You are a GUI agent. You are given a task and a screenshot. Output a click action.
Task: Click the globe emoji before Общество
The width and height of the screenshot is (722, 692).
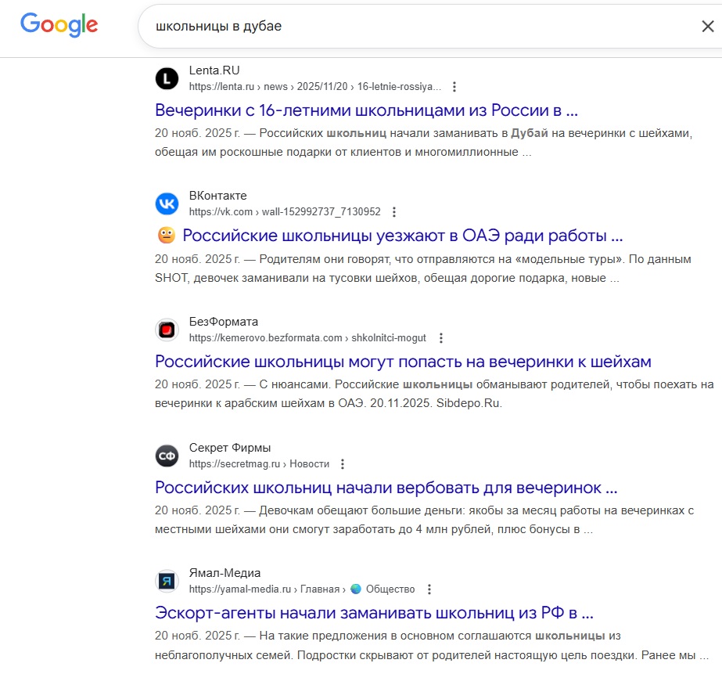click(x=355, y=589)
